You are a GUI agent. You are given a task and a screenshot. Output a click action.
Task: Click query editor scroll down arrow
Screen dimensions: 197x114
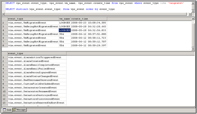pos(193,11)
